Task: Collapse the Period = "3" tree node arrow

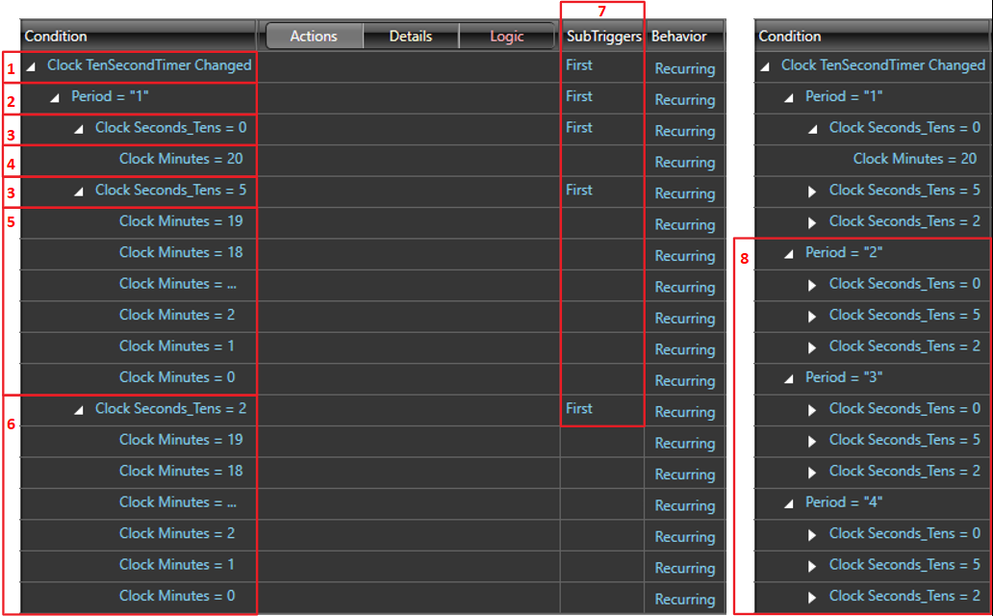Action: (x=789, y=378)
